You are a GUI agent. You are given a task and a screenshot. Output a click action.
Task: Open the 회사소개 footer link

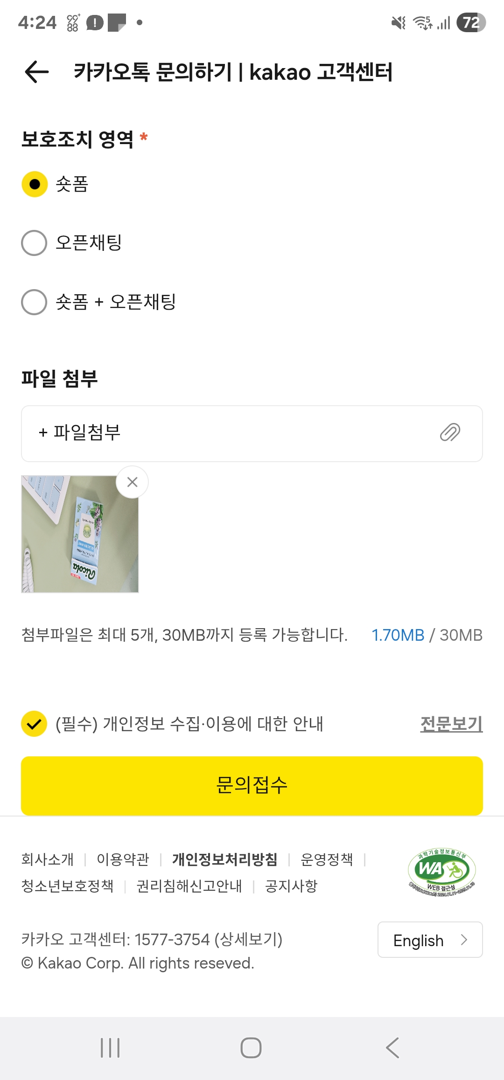[x=48, y=859]
